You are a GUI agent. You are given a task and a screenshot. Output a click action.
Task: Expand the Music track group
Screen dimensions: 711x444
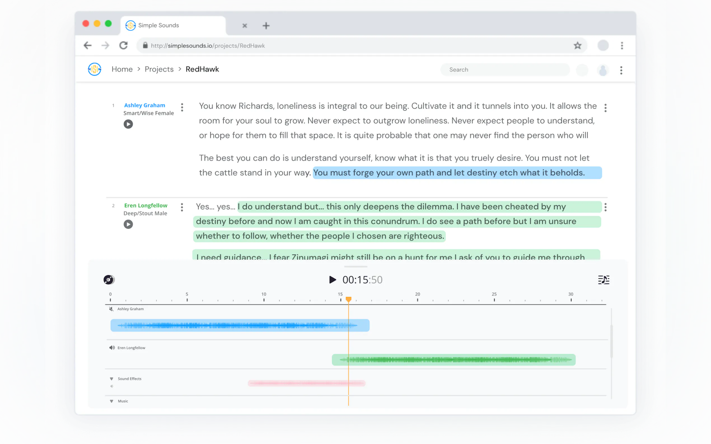coord(111,401)
